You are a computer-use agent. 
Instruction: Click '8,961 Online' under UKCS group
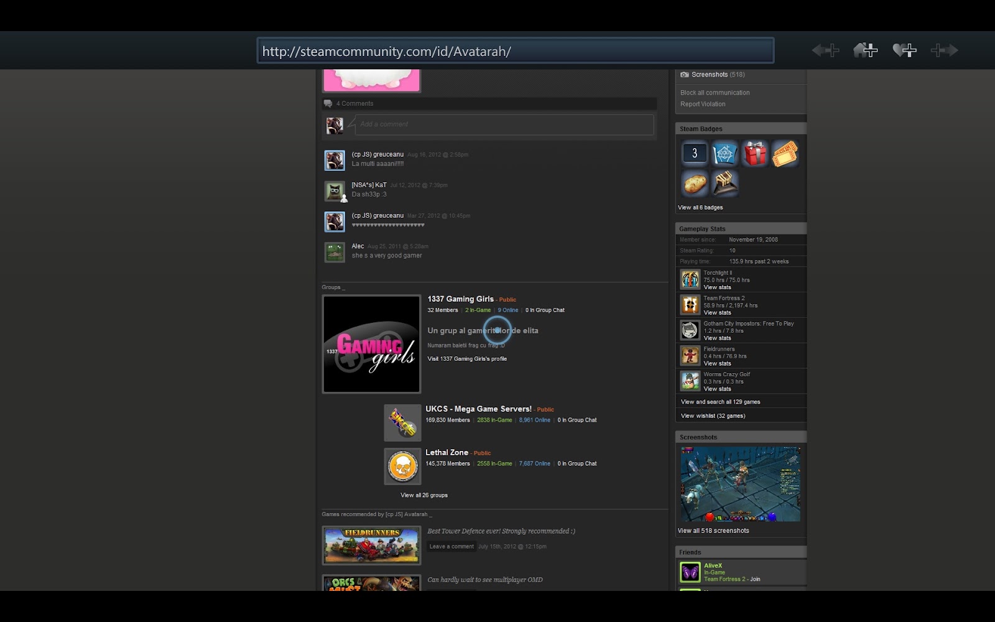[x=535, y=420]
